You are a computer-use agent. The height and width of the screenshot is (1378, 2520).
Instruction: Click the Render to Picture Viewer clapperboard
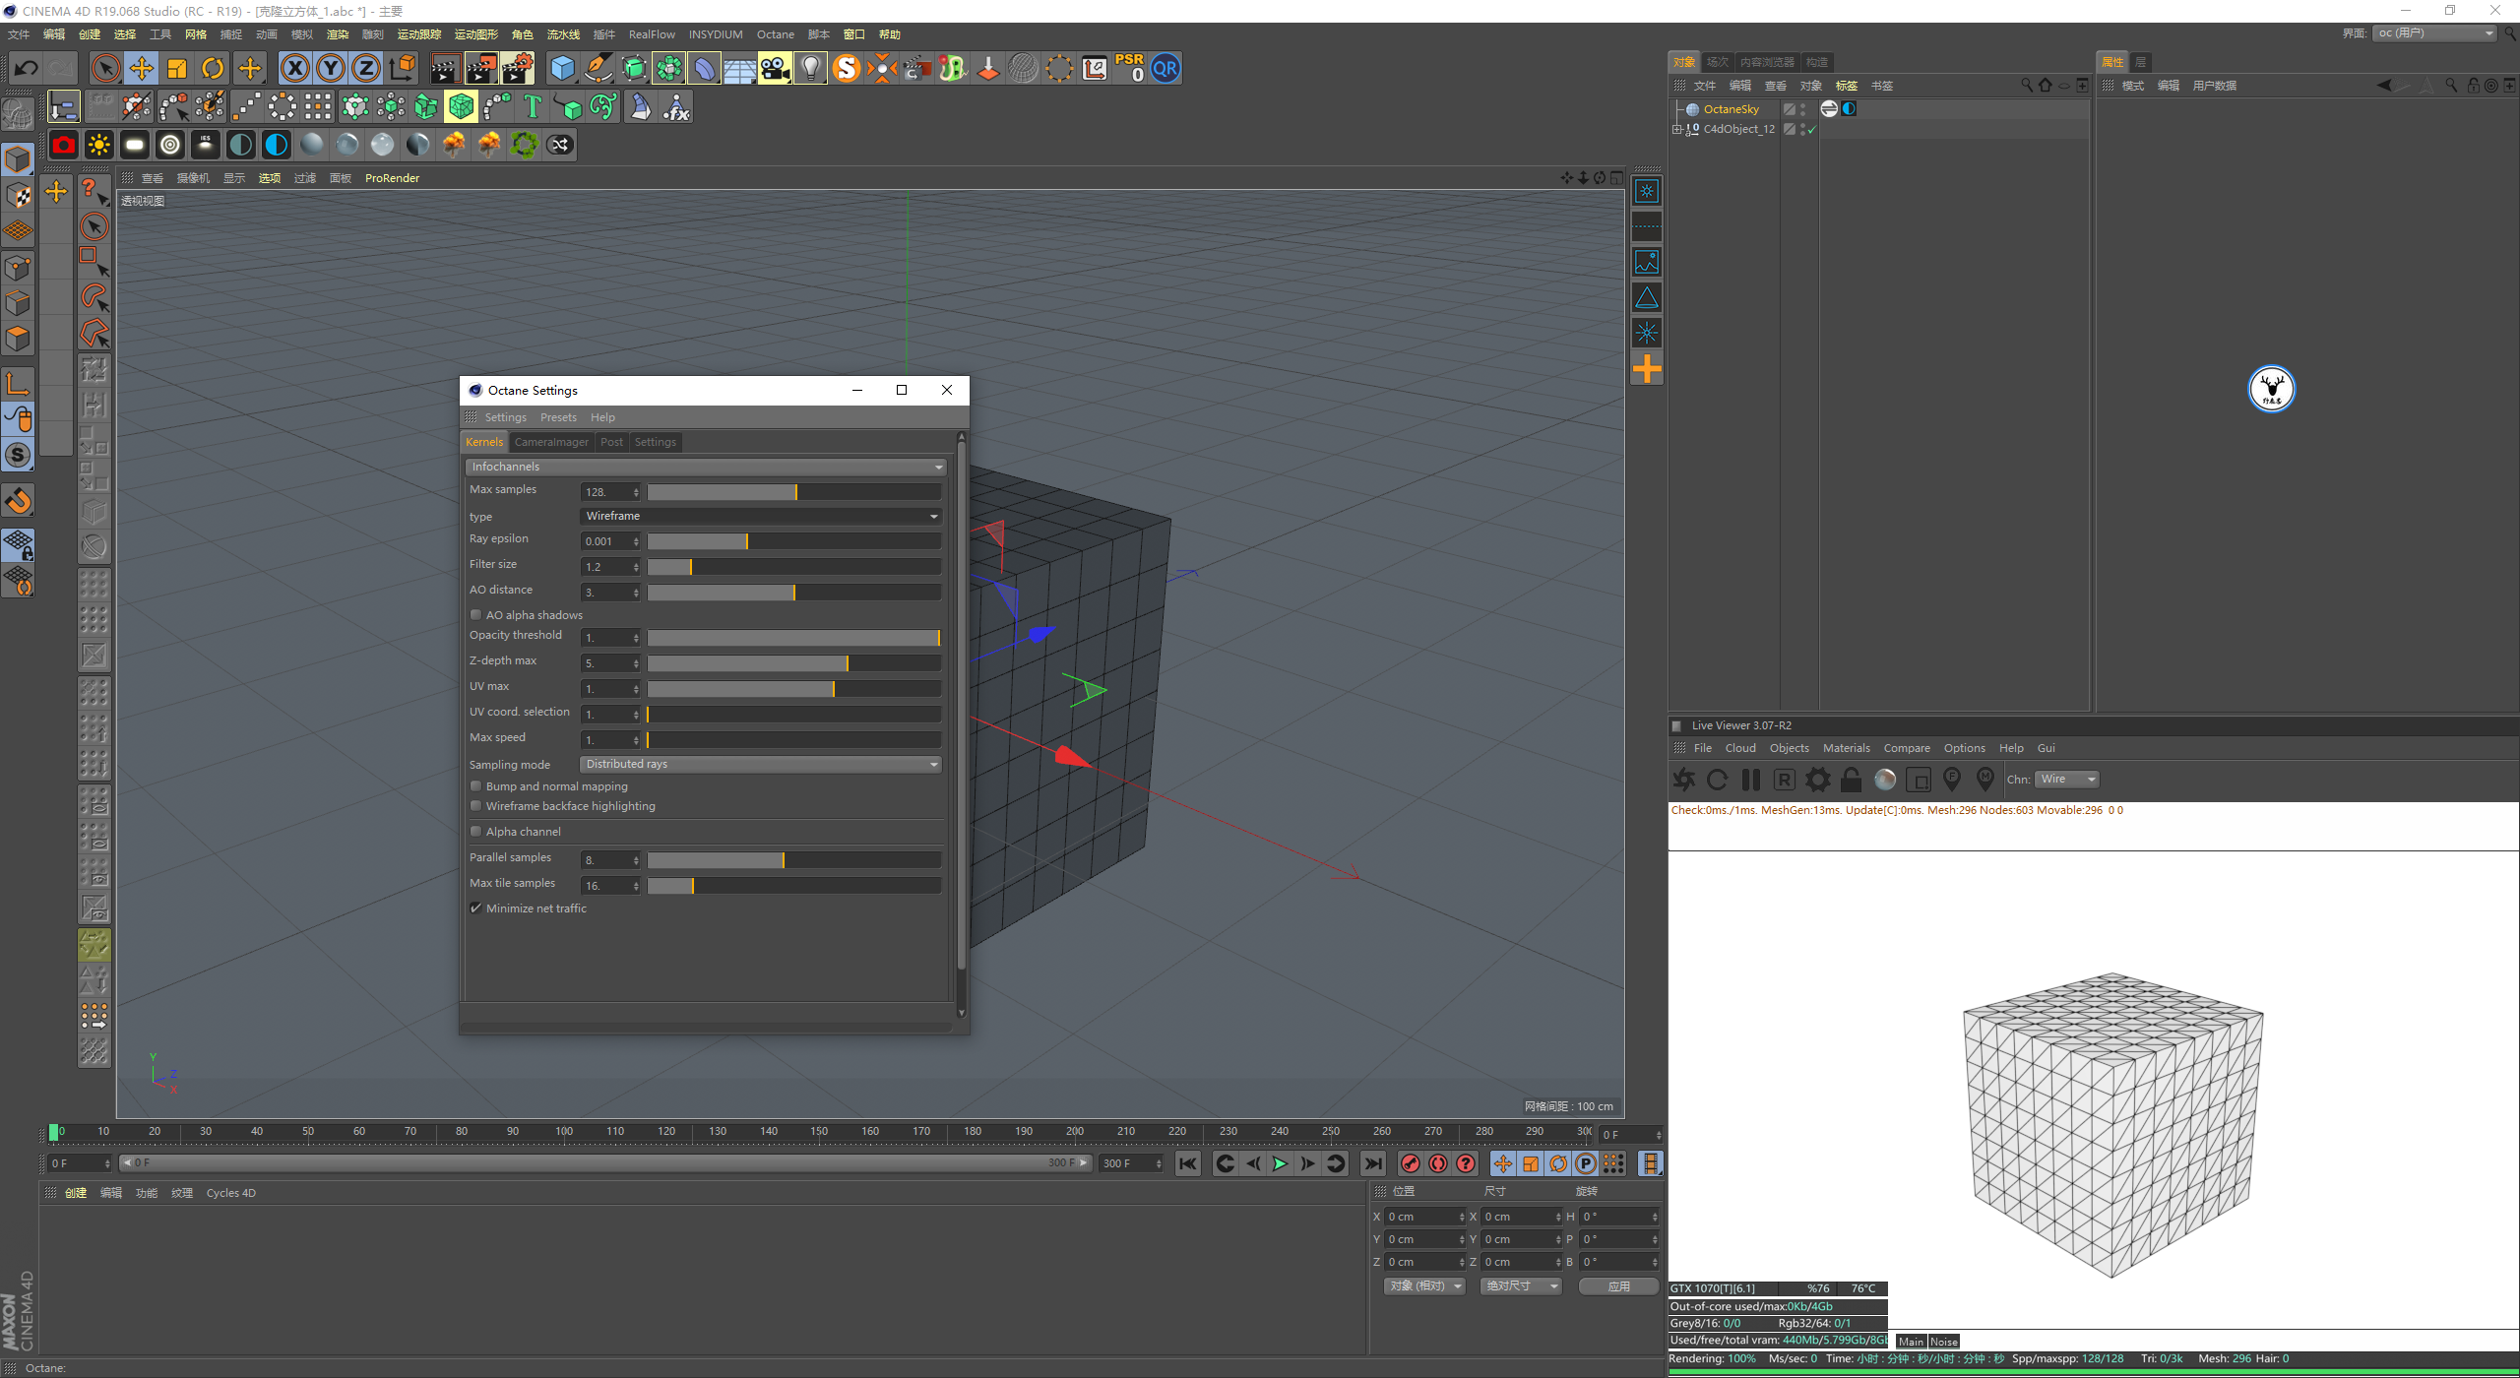point(480,68)
